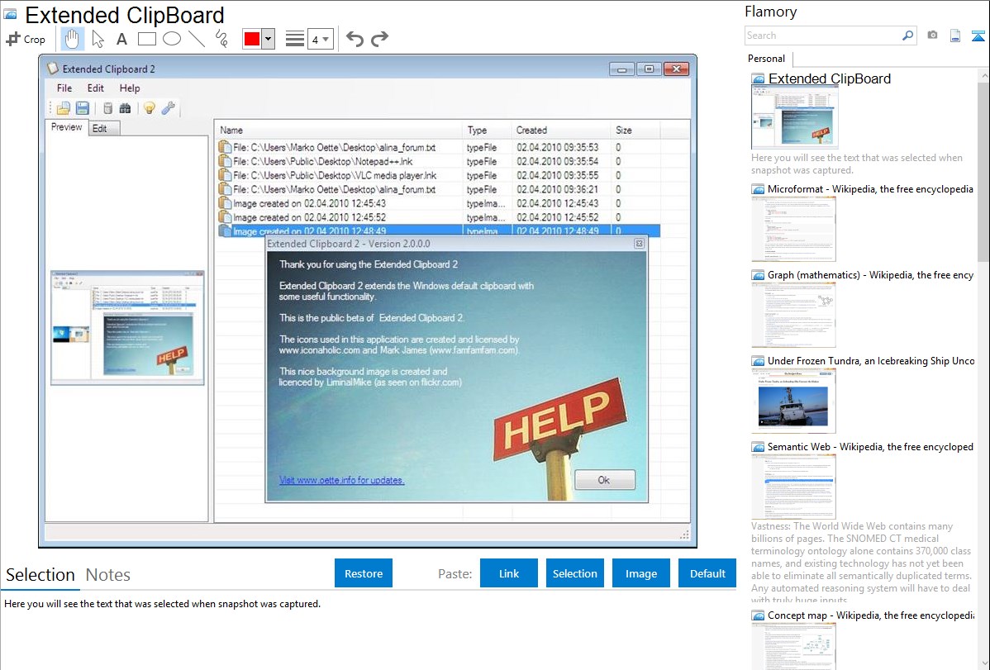Click the red color swatch
Image resolution: width=990 pixels, height=670 pixels.
[x=252, y=39]
